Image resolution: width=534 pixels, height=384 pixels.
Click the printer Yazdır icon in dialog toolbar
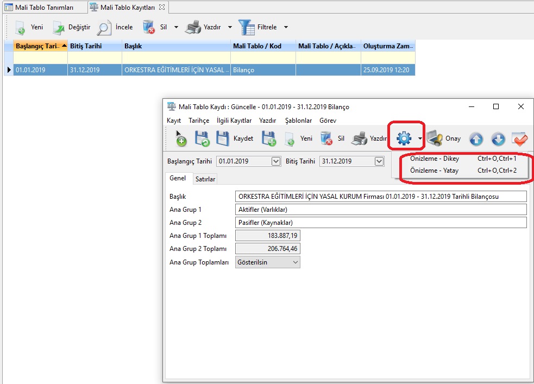[359, 139]
